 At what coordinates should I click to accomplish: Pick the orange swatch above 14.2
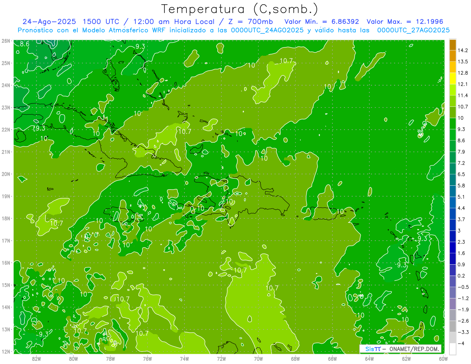pyautogui.click(x=453, y=45)
